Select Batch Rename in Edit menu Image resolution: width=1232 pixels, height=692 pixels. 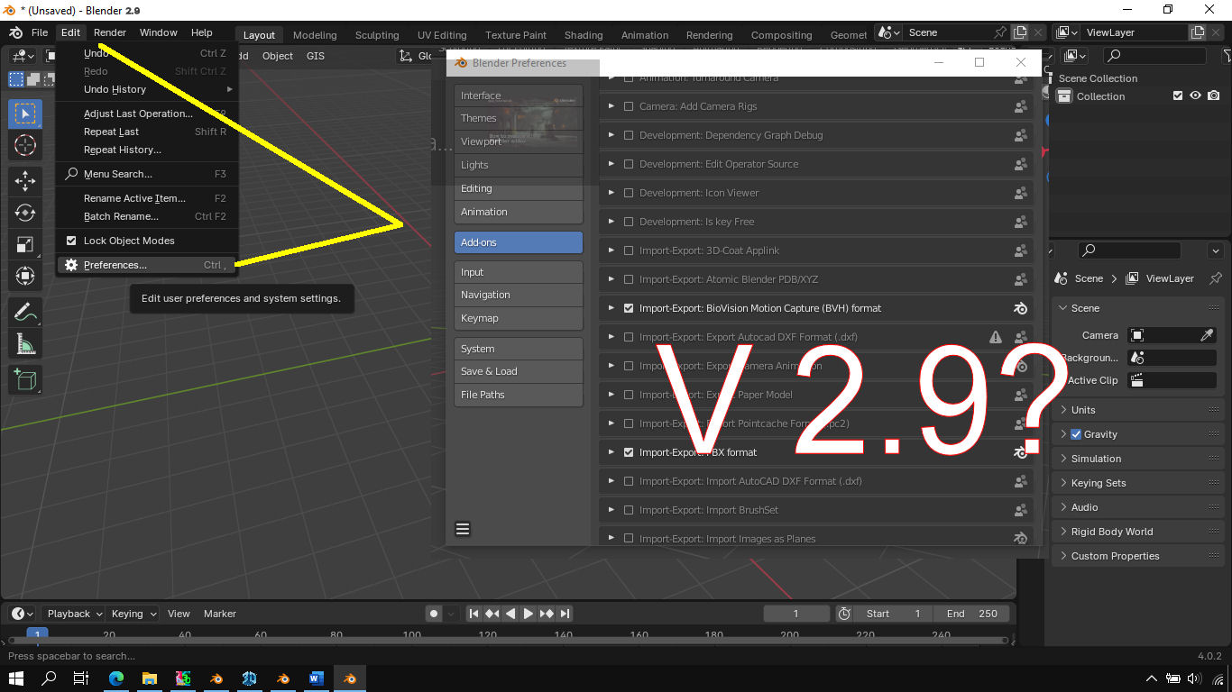coord(147,216)
